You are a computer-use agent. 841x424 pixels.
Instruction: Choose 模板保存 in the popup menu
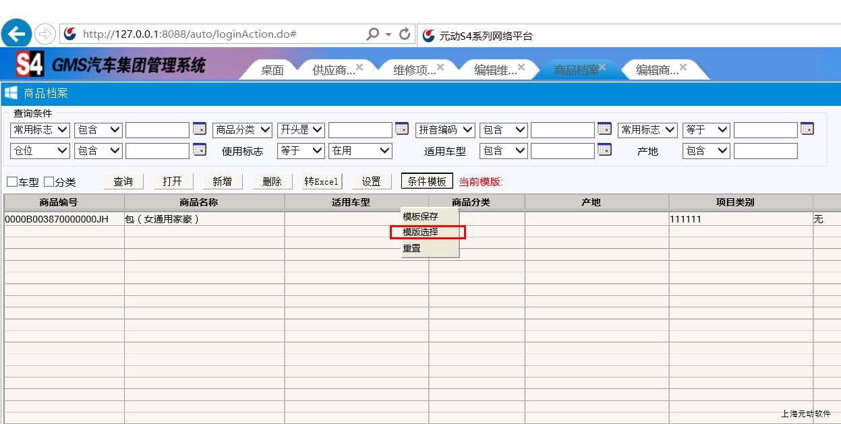(421, 216)
